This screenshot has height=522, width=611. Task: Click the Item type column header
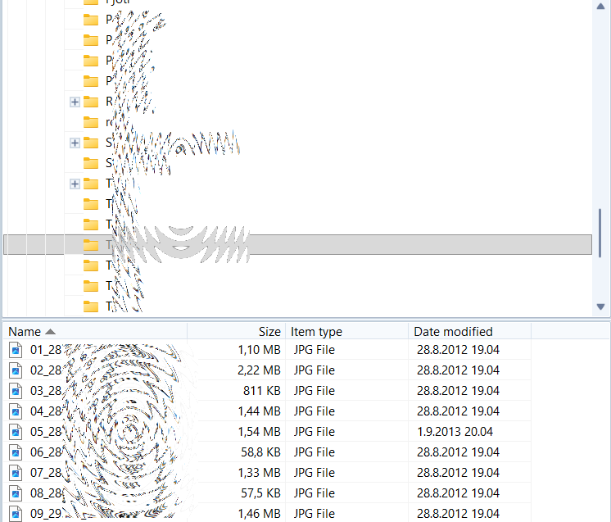point(316,332)
